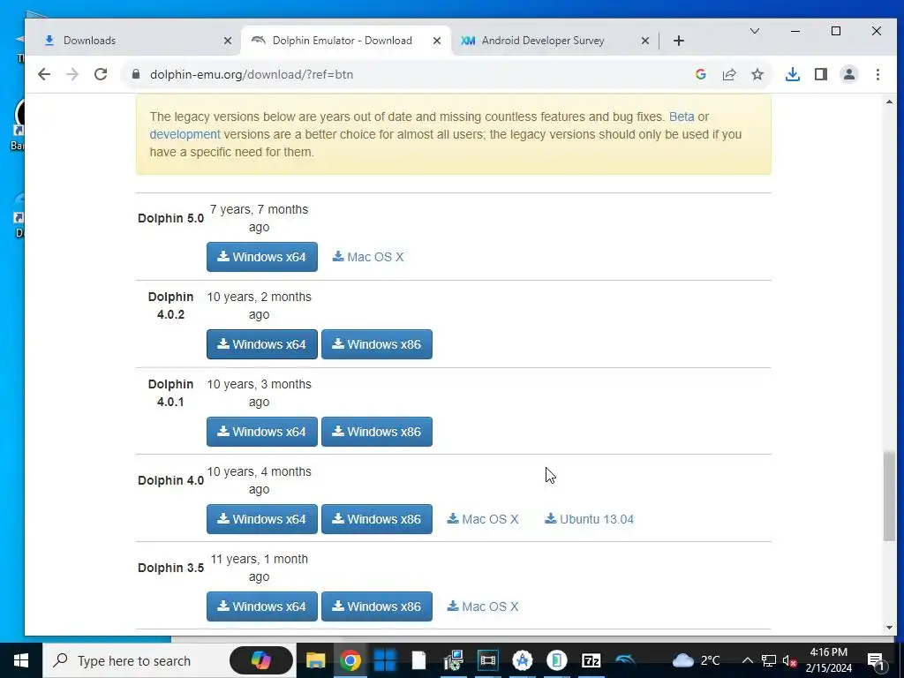Click the page vertical scrollbar thumb
The width and height of the screenshot is (904, 678).
coord(889,496)
